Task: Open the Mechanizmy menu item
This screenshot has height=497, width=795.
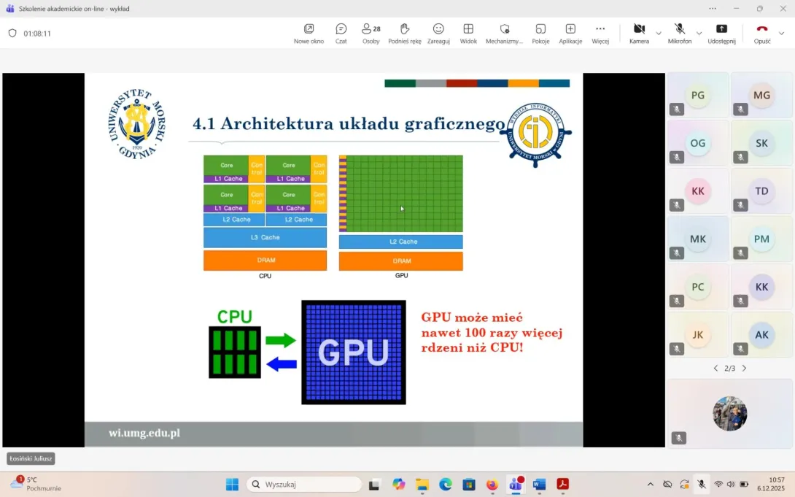Action: coord(504,33)
